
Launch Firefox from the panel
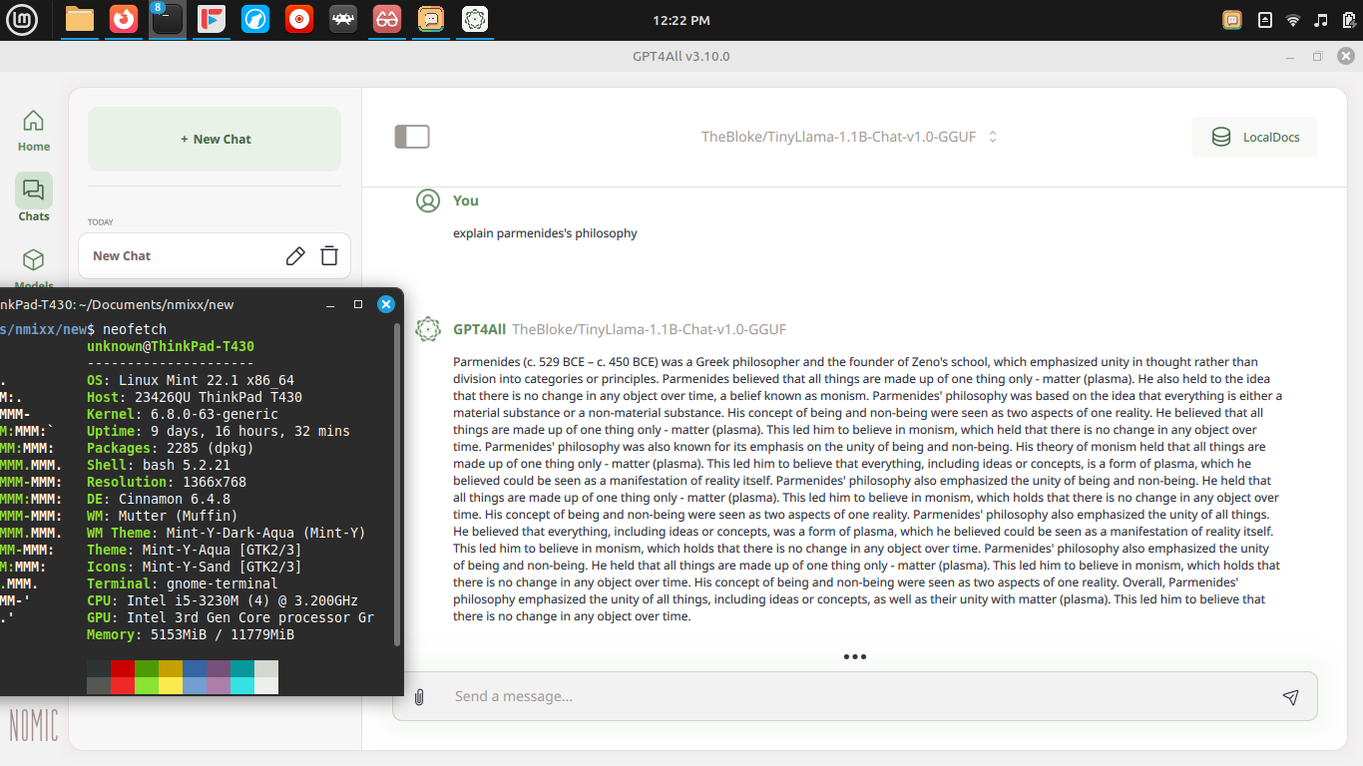click(124, 19)
